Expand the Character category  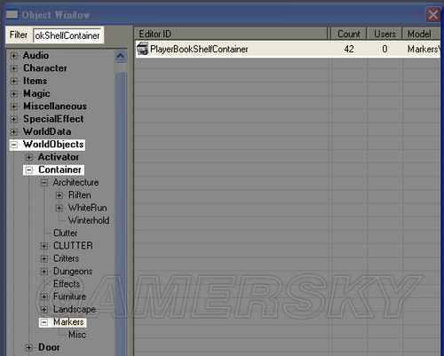pos(13,68)
